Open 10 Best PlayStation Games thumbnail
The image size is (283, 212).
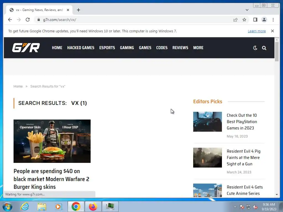207,122
